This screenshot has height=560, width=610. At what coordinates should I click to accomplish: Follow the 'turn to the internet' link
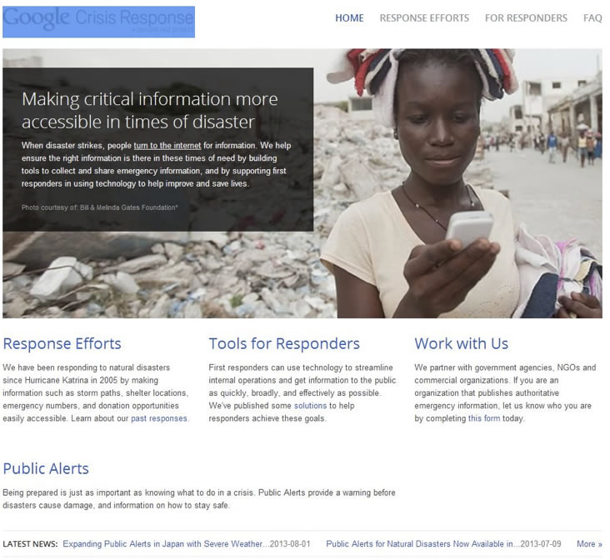(x=167, y=145)
